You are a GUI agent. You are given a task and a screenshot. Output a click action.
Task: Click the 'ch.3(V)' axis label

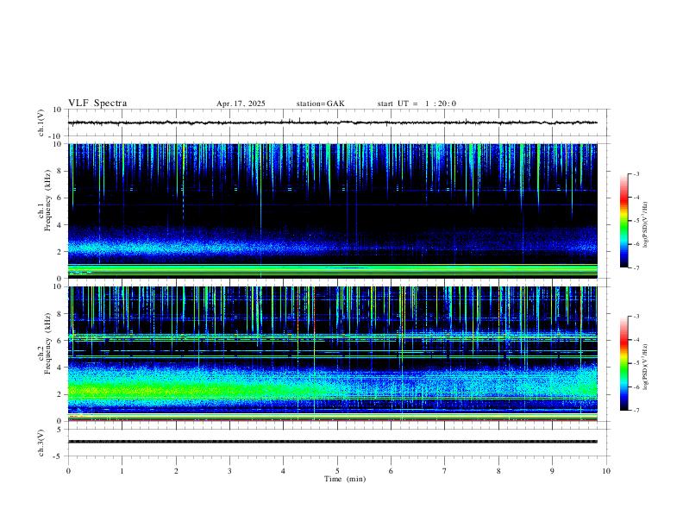[x=41, y=443]
